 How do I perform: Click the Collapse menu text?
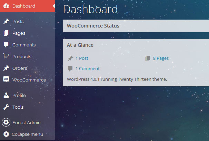[27, 134]
